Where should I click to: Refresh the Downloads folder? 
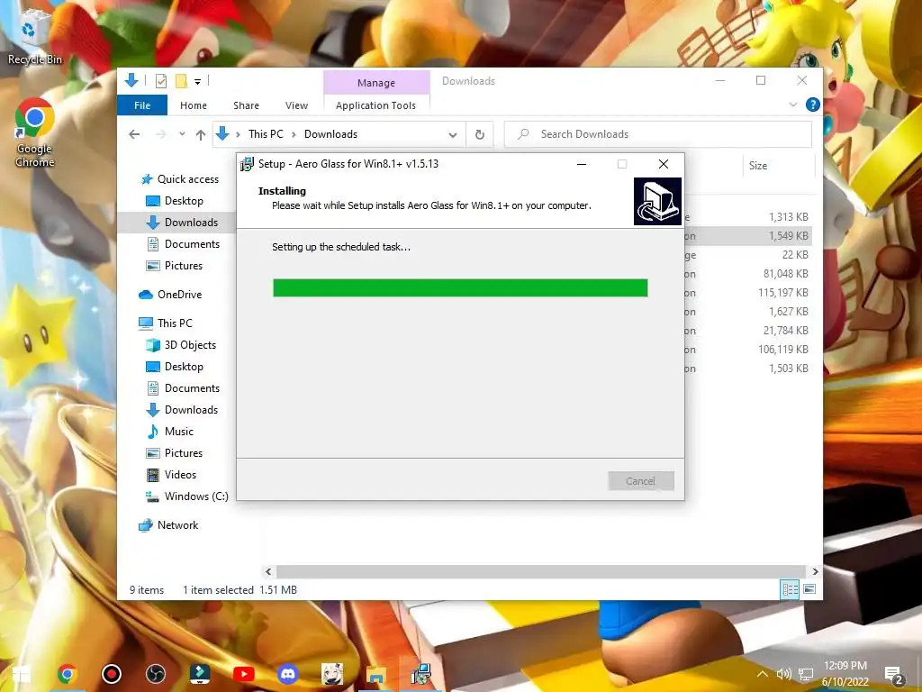pyautogui.click(x=480, y=135)
